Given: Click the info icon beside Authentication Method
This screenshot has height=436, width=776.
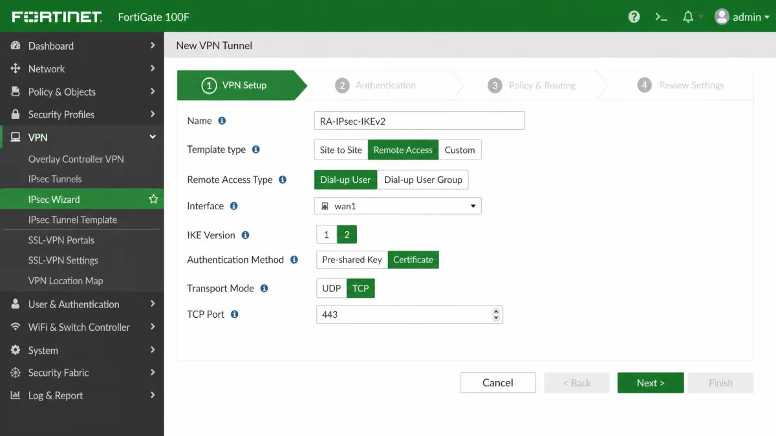Looking at the screenshot, I should coord(294,260).
